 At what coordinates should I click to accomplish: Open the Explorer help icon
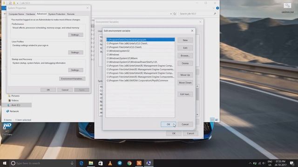point(217,8)
